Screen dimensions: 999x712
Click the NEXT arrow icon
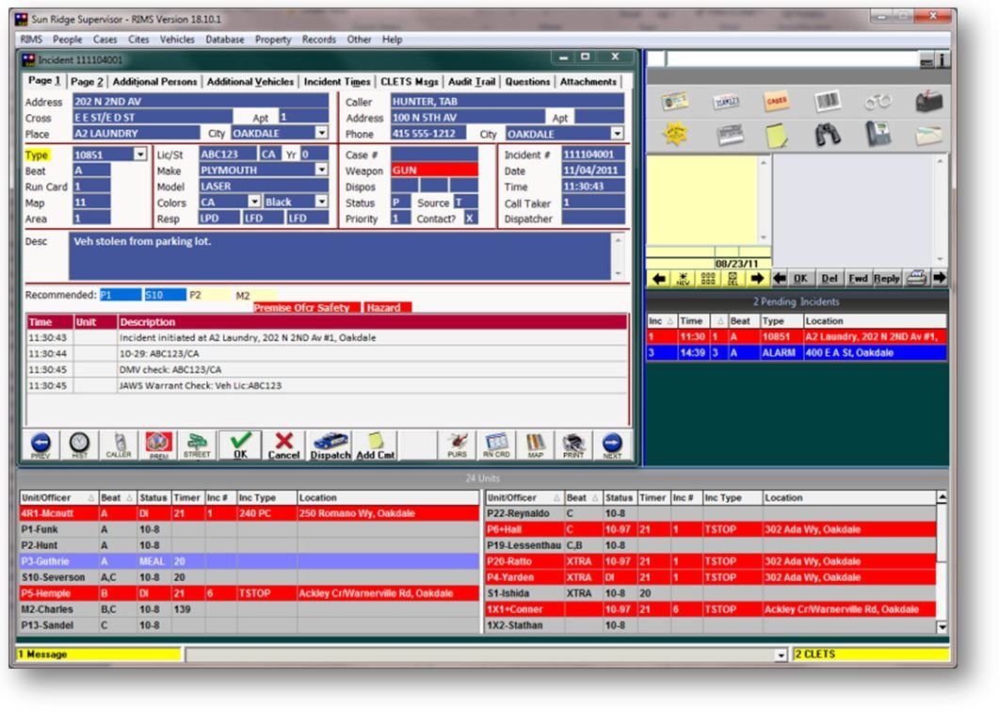point(612,445)
